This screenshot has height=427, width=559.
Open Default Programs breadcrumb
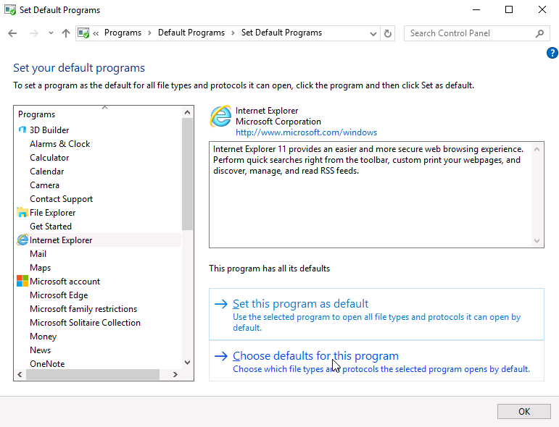click(x=191, y=33)
